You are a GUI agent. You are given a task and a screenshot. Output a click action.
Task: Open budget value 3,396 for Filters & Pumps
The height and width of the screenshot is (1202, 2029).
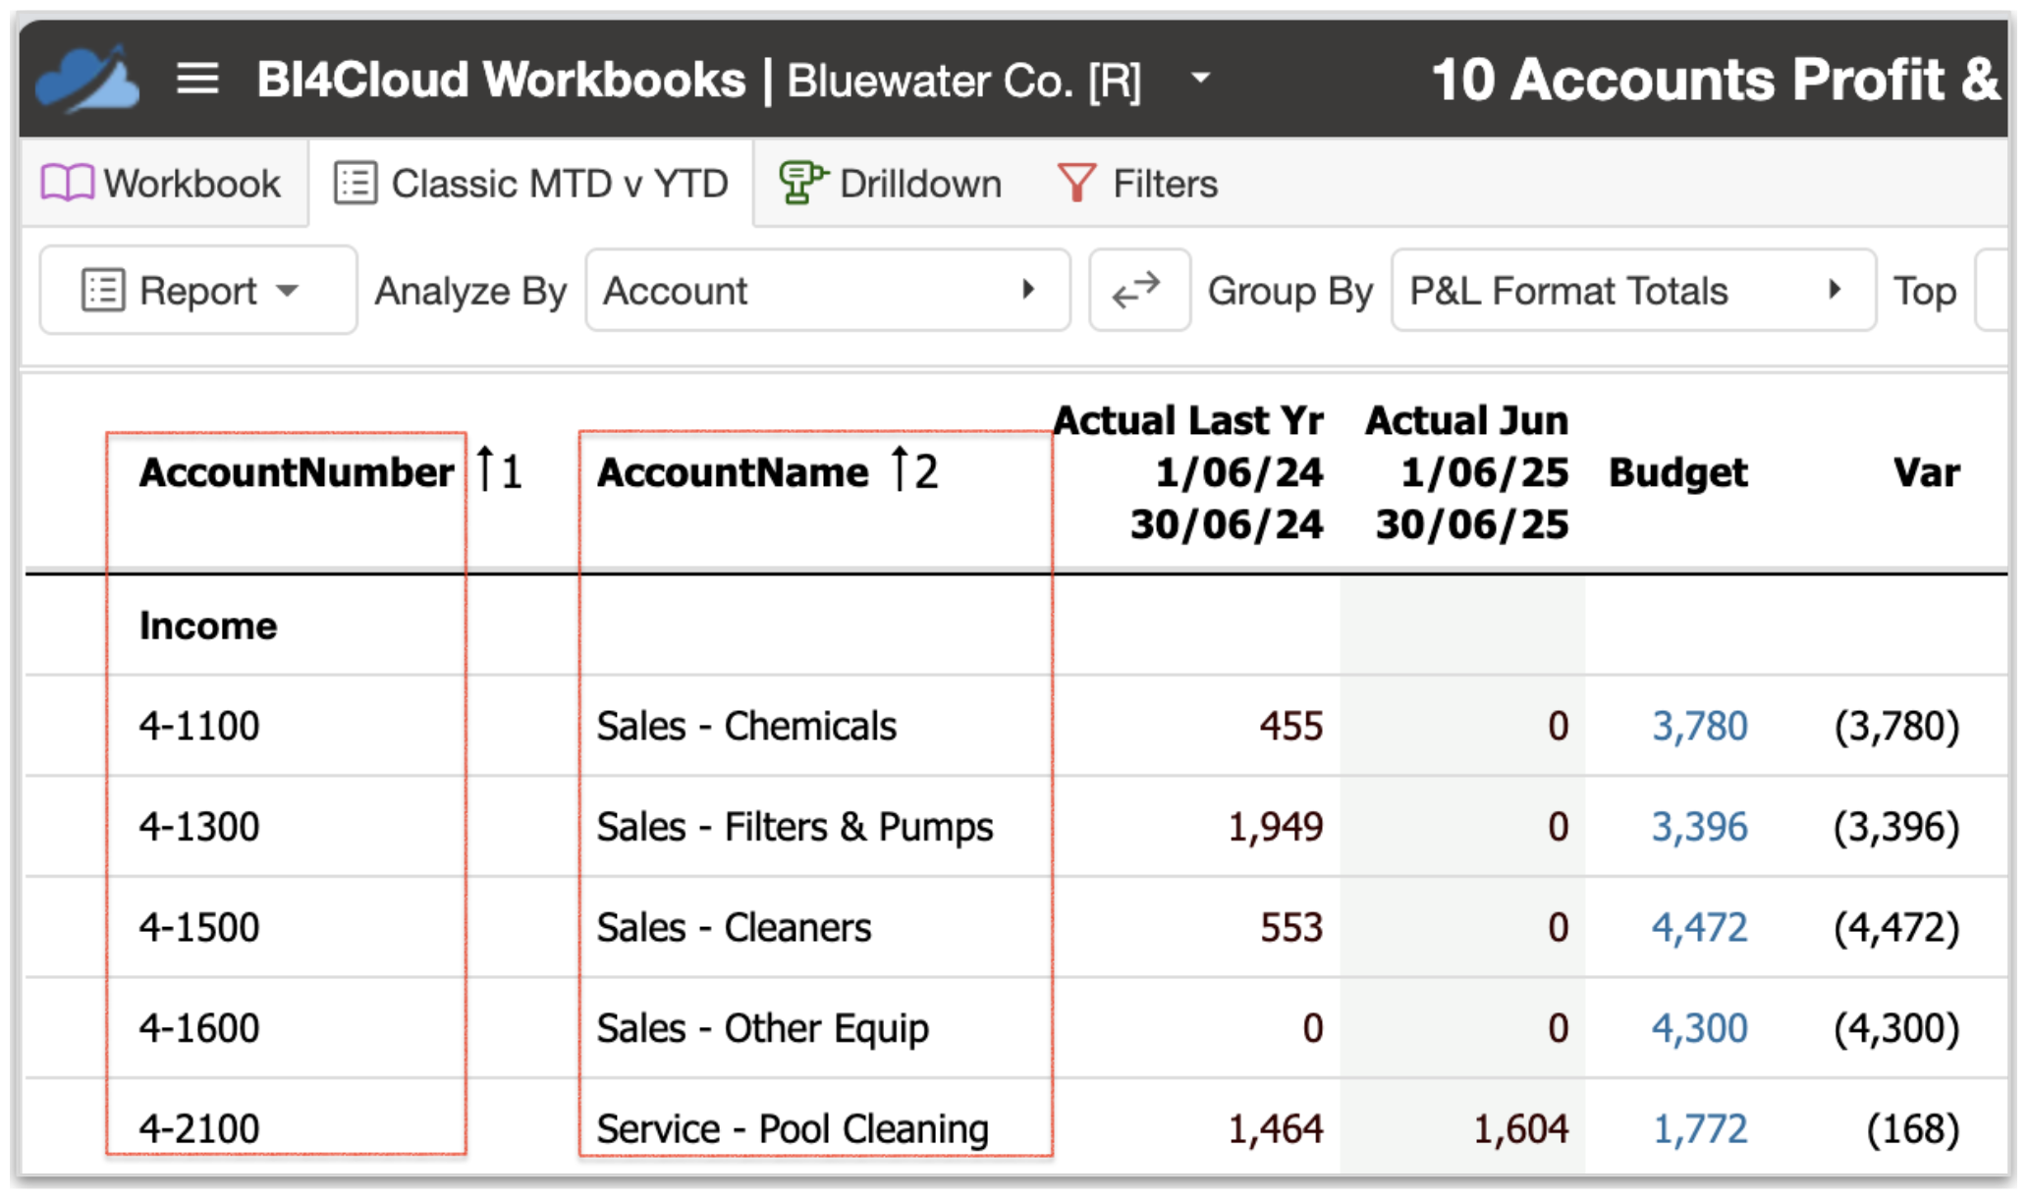[1700, 827]
